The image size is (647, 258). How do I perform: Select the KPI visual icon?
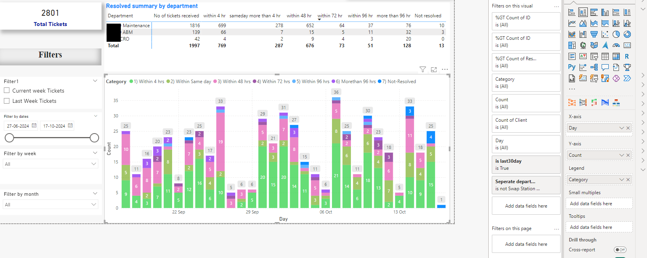[x=583, y=56]
